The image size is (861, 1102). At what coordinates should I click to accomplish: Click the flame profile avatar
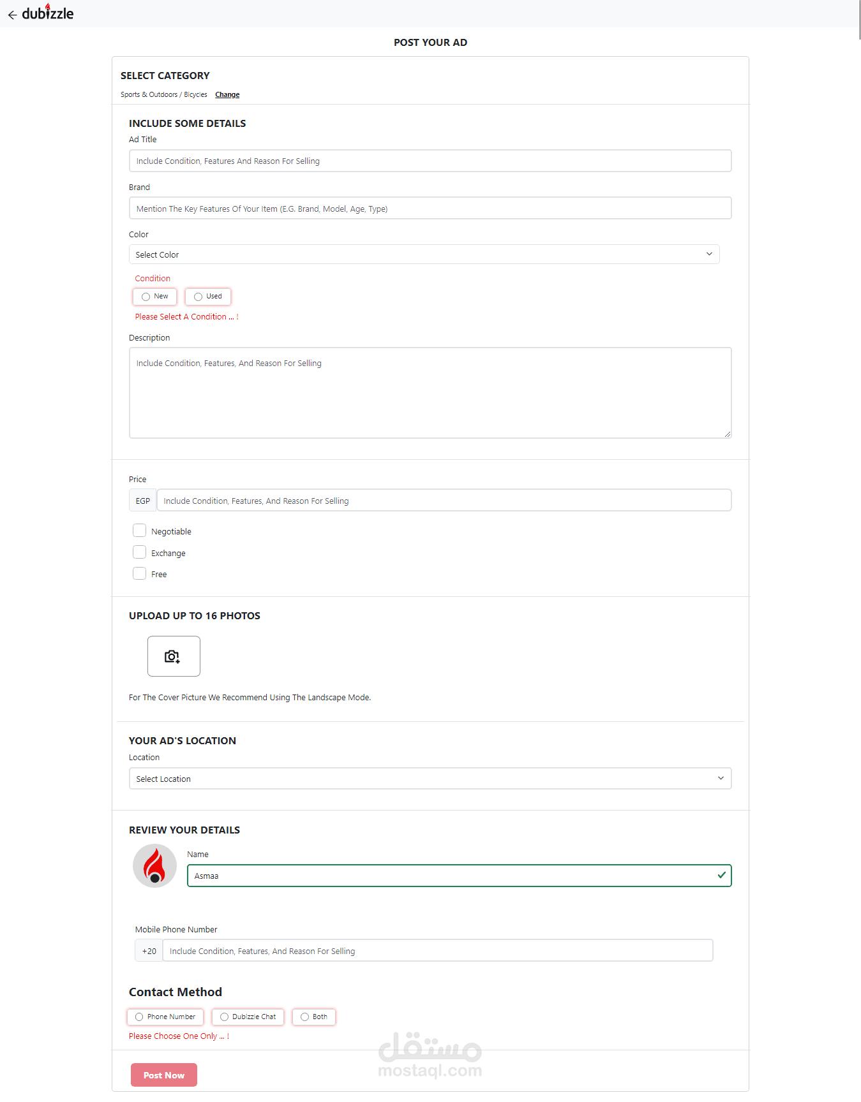click(154, 866)
